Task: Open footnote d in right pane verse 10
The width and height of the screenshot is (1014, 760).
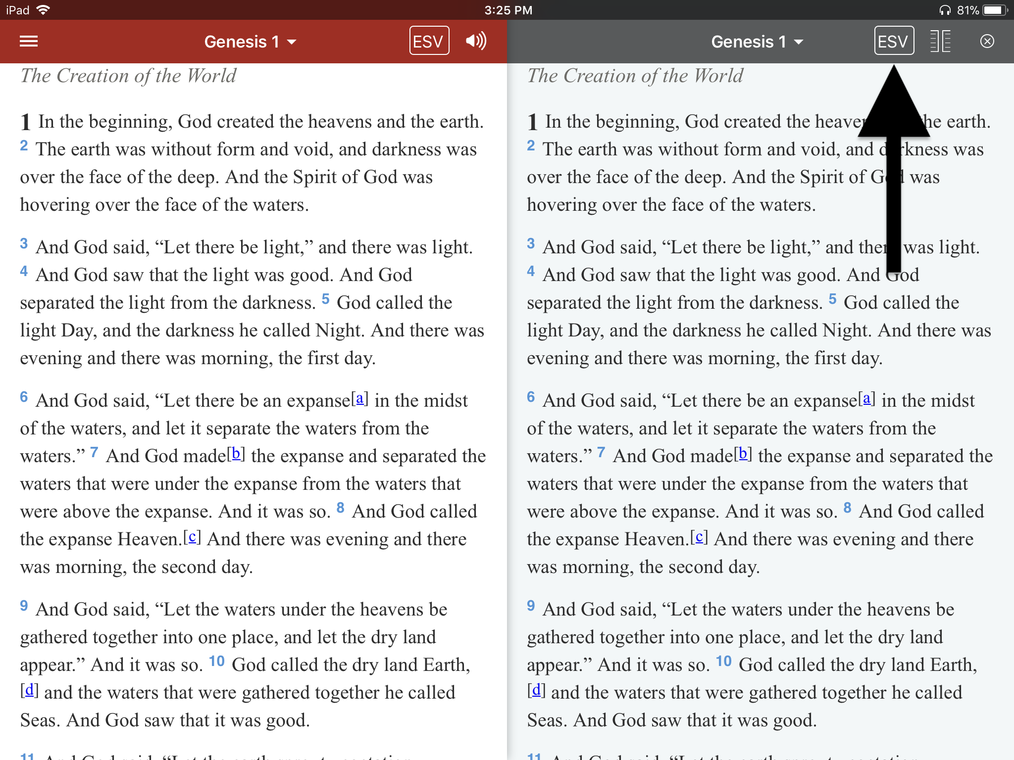Action: (x=536, y=690)
